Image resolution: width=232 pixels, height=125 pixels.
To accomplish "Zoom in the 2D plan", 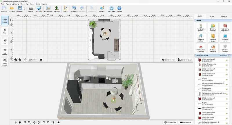I will [20, 60].
